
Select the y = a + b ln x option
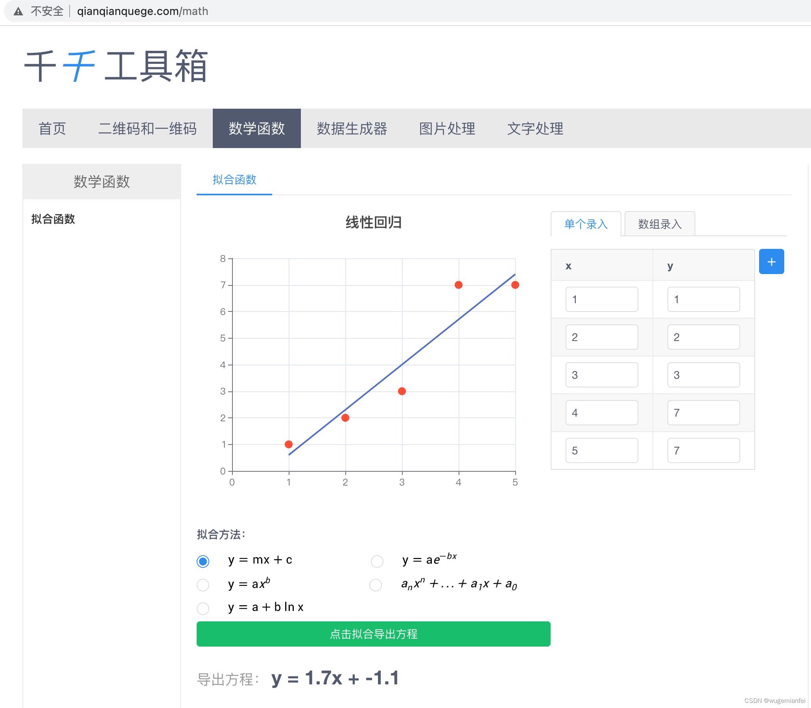point(203,608)
